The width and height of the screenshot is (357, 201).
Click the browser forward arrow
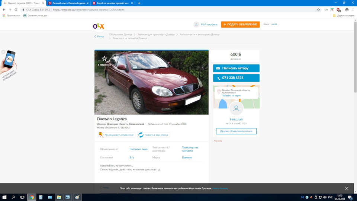tap(10, 10)
